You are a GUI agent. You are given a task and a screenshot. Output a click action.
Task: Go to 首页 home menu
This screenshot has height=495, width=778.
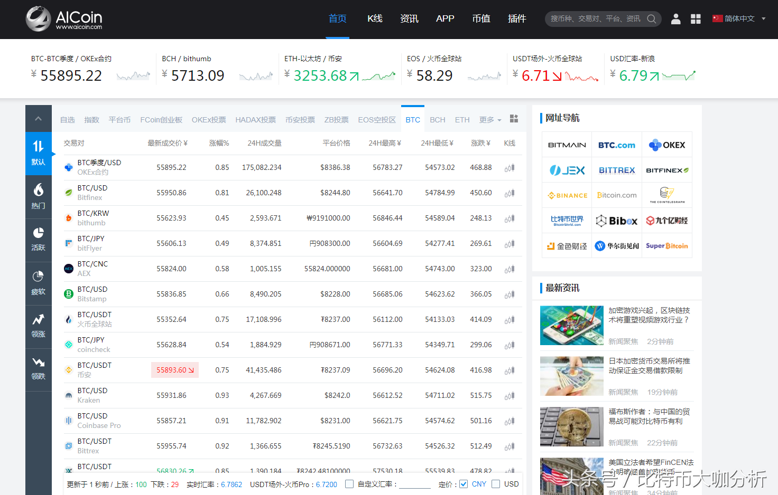point(337,18)
